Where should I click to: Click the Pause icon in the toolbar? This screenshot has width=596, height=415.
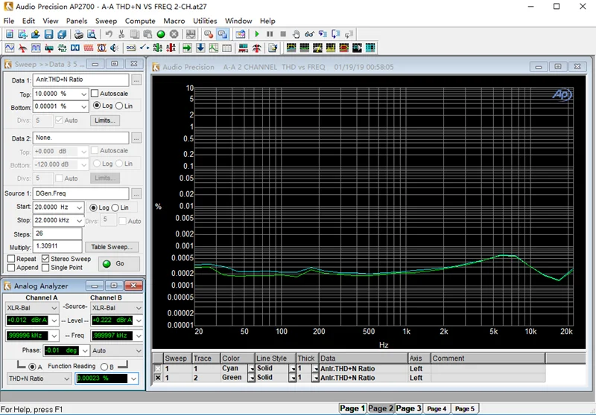(270, 34)
